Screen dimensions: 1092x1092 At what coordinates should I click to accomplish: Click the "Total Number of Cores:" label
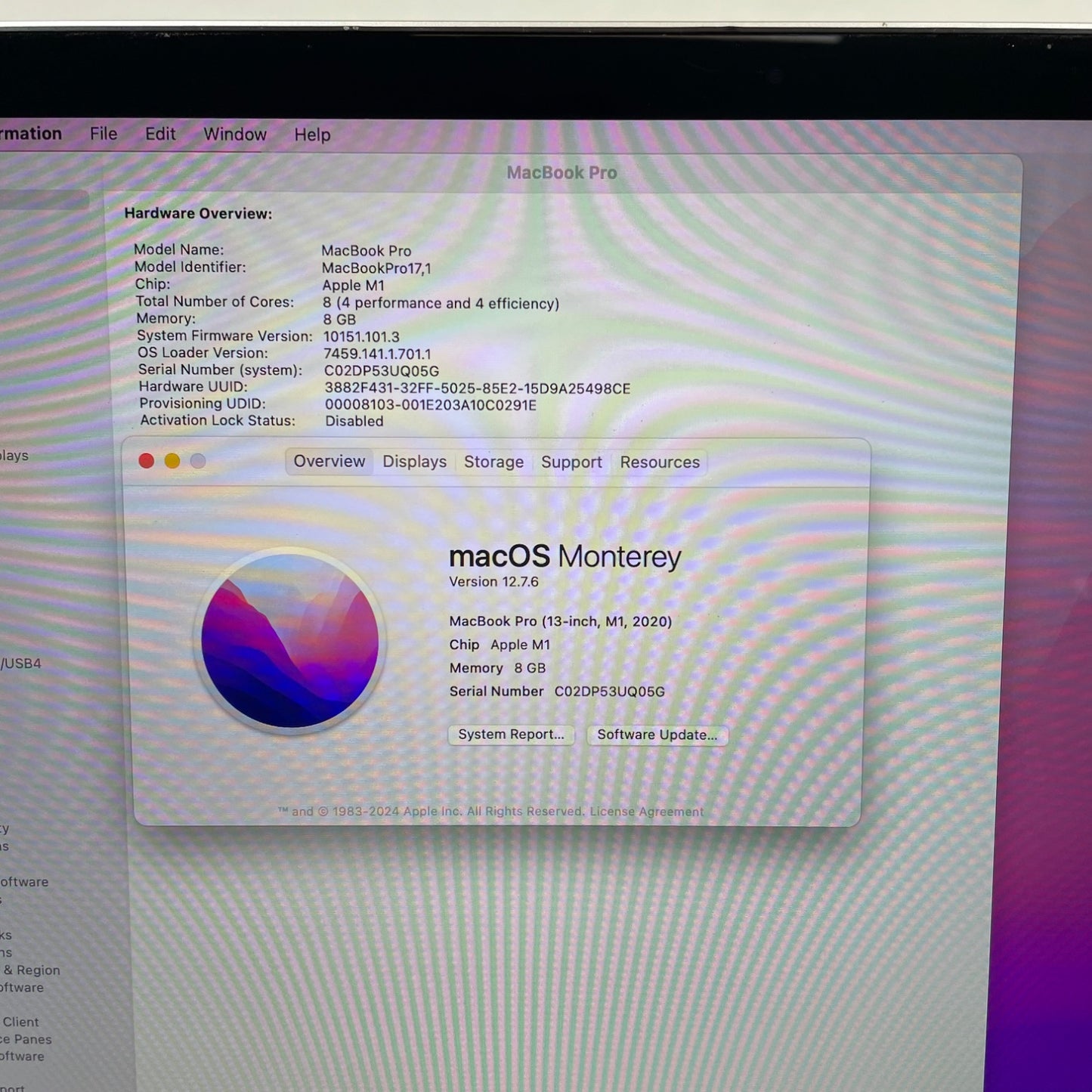click(x=215, y=302)
